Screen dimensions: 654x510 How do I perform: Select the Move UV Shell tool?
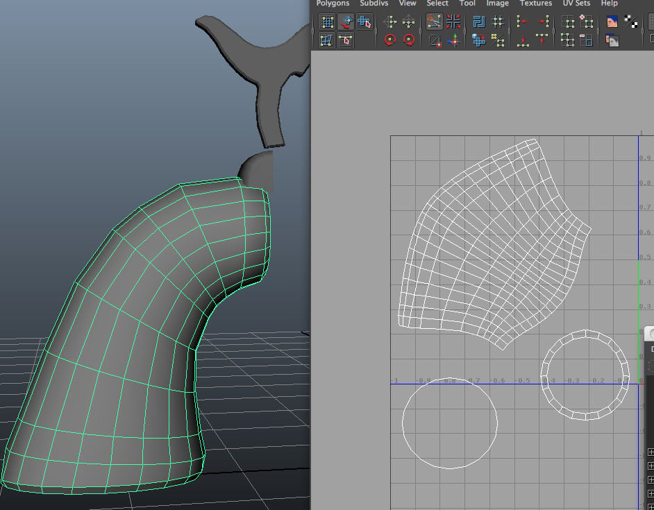click(x=346, y=22)
